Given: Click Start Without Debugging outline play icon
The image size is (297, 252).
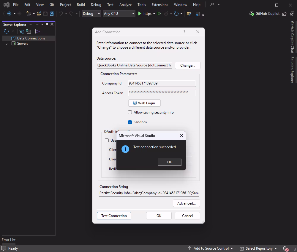Looking at the screenshot, I should point(159,14).
